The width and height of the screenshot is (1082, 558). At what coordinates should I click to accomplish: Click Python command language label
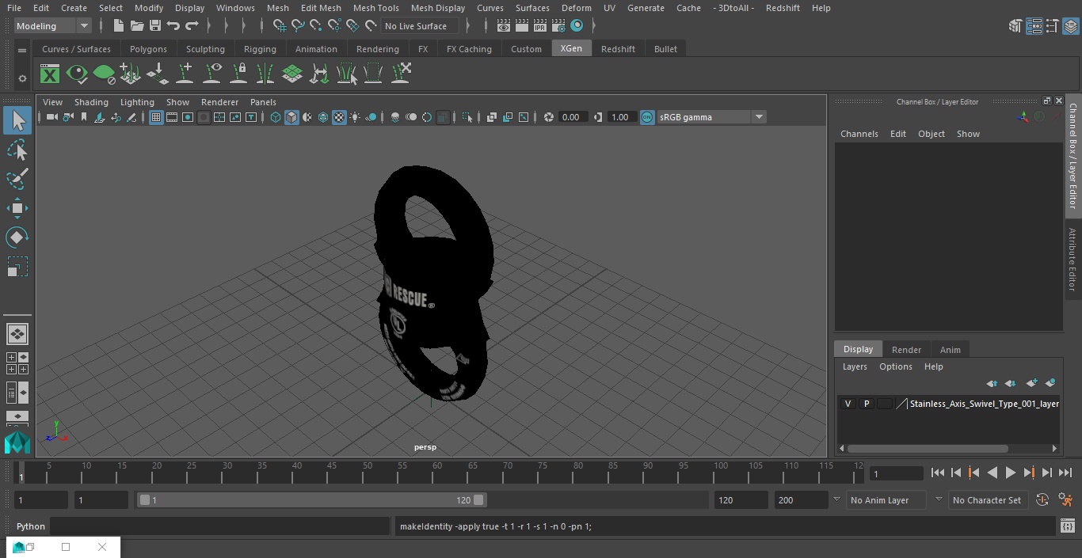point(31,526)
